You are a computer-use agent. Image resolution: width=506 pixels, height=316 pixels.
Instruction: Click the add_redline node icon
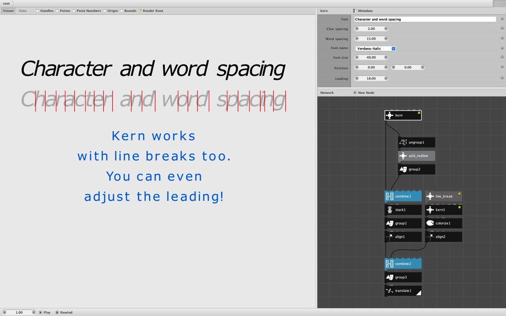click(x=403, y=156)
